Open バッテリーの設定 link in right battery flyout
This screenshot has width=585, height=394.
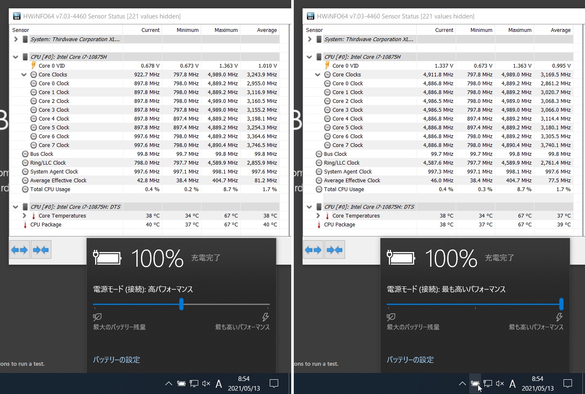pyautogui.click(x=410, y=360)
